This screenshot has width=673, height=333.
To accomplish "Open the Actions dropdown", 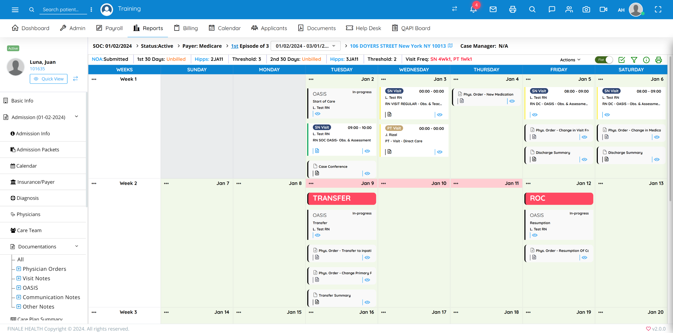I will [570, 60].
